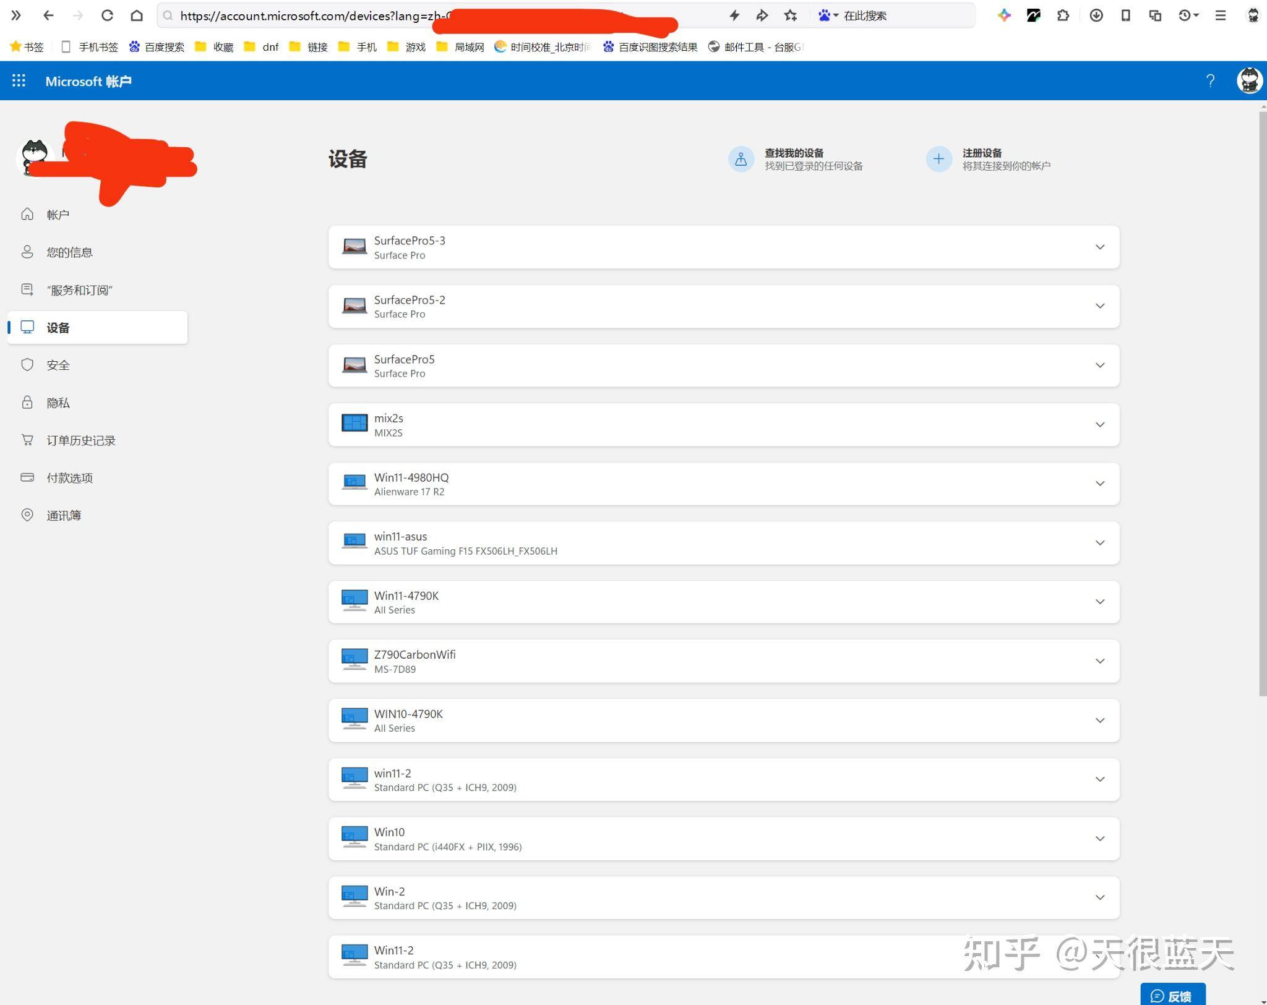
Task: Click the 注册设备 link
Action: point(982,153)
